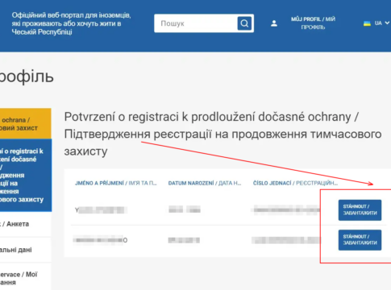This screenshot has width=391, height=290.
Task: Click the Ukrainian flag icon
Action: tap(367, 23)
